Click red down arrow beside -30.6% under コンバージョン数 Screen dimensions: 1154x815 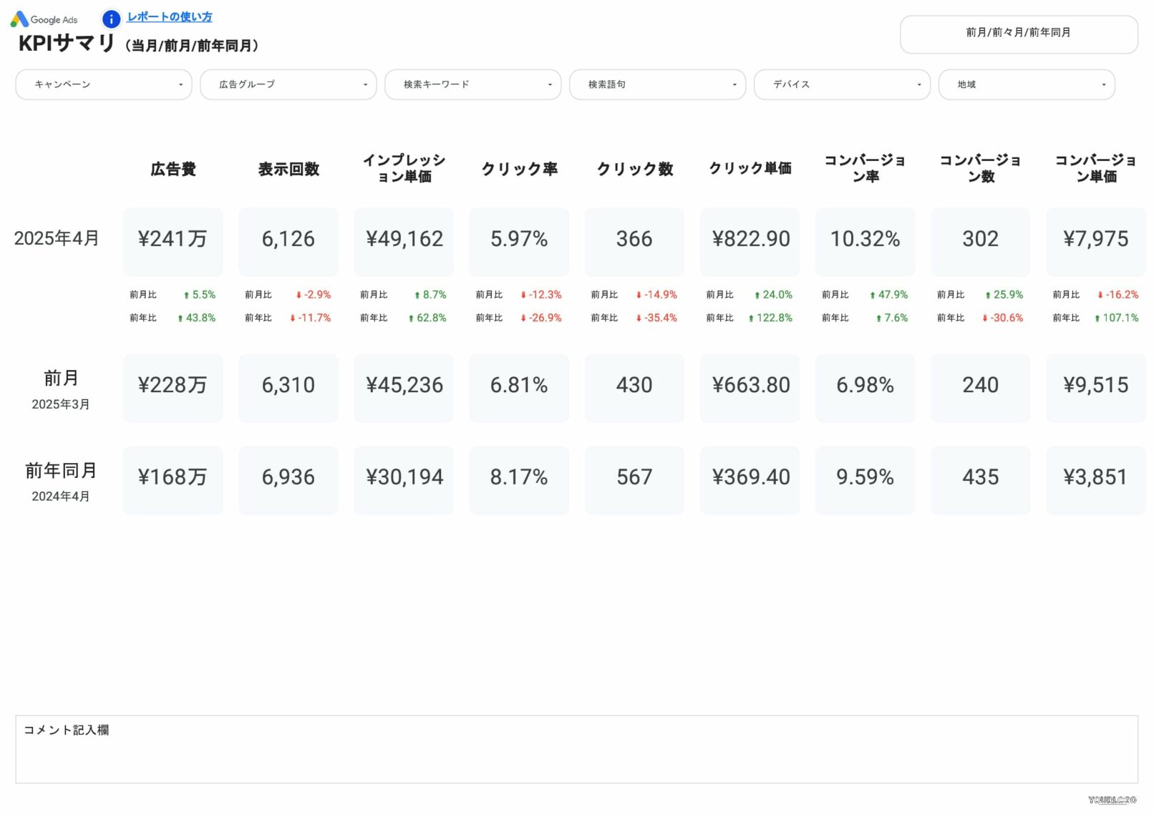[985, 318]
